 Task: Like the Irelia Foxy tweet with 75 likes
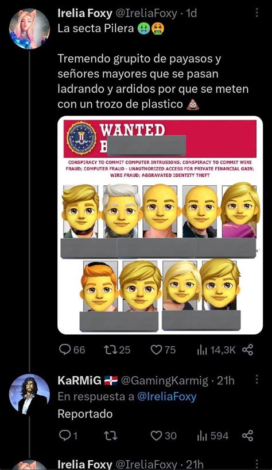click(x=163, y=350)
